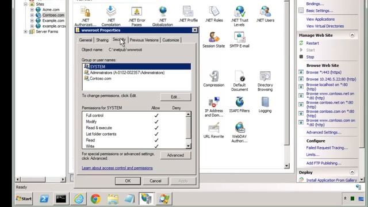Switch to IIS Manager taskbar button
The width and height of the screenshot is (368, 207).
(147, 199)
